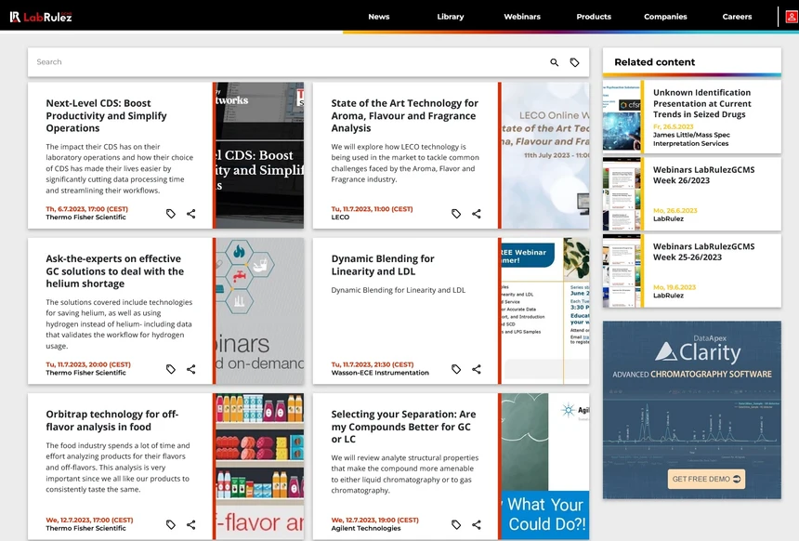This screenshot has width=799, height=541.
Task: Open the Library menu
Action: (x=451, y=17)
